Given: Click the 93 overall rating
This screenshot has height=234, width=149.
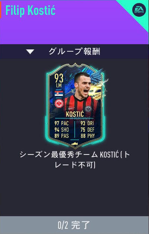Looking at the screenshot, I should pyautogui.click(x=59, y=78).
